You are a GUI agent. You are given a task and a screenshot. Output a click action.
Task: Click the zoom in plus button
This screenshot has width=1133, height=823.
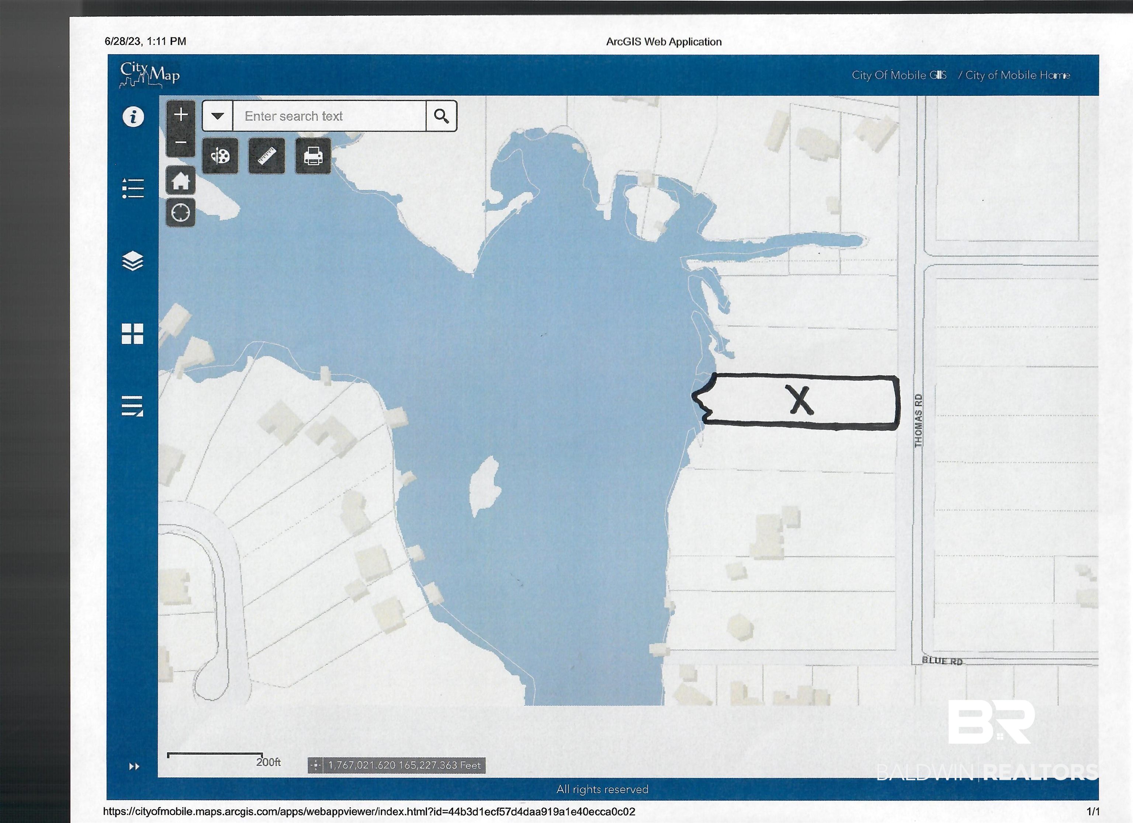[x=181, y=115]
